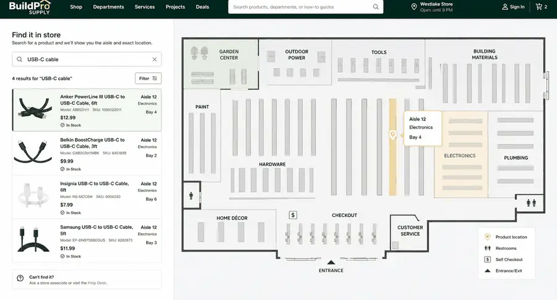Open the Shop menu
The width and height of the screenshot is (557, 300).
[76, 7]
